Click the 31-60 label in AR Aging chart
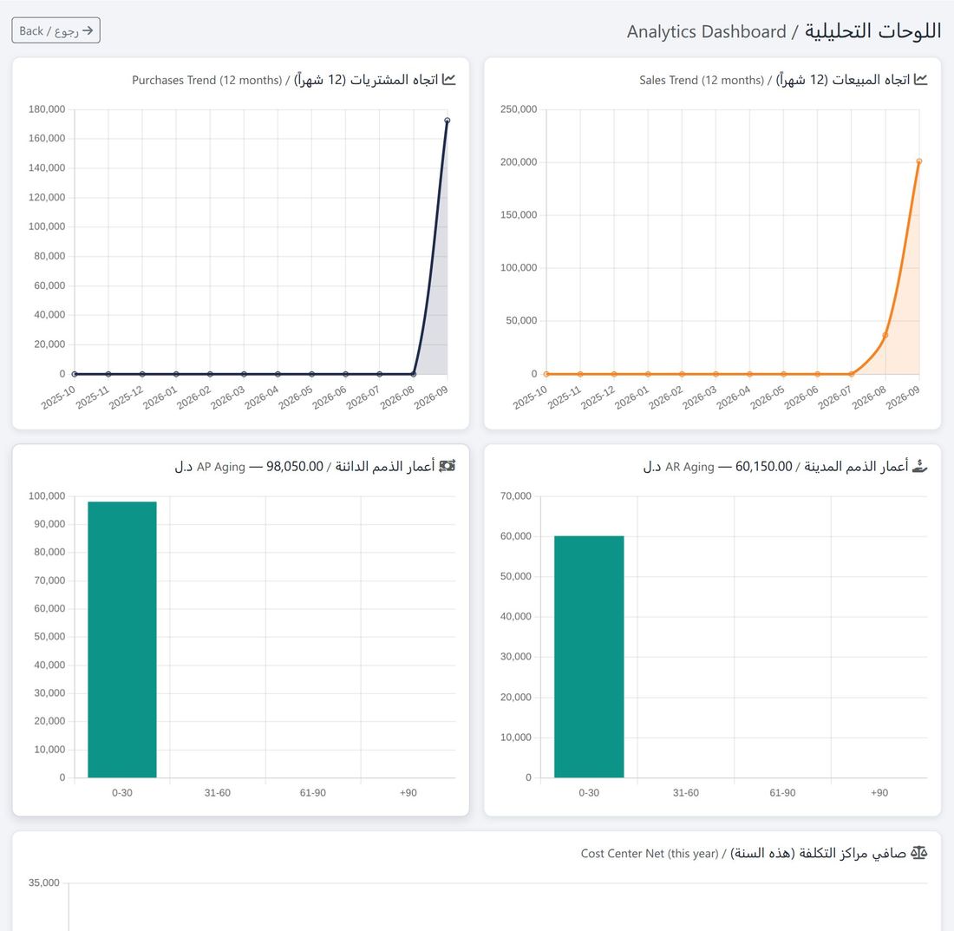Screen dimensions: 954x931 686,793
